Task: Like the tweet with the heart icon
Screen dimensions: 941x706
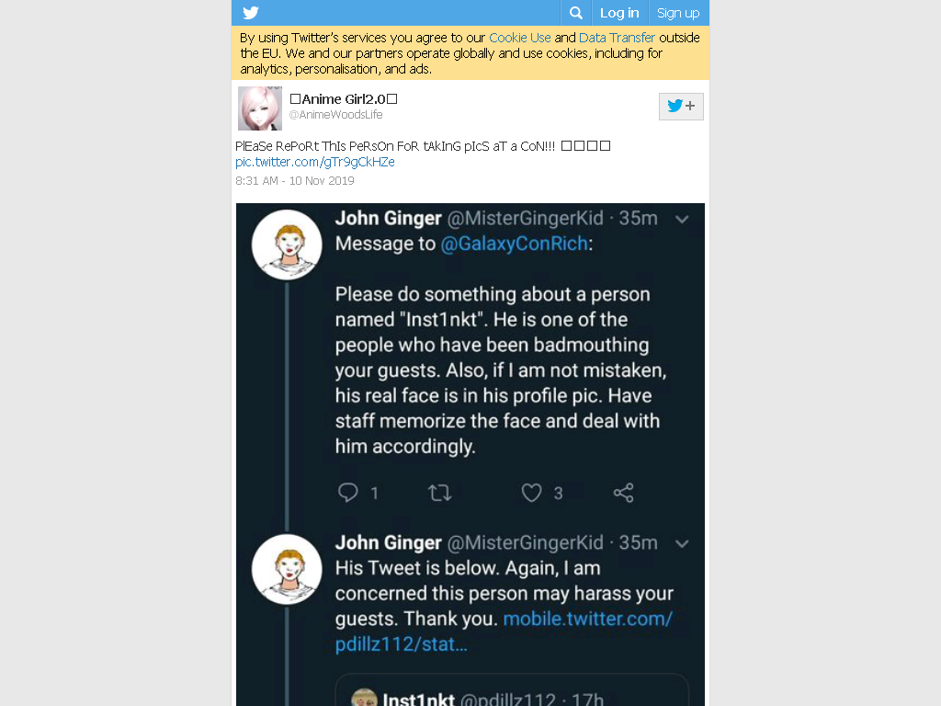Action: coord(531,493)
